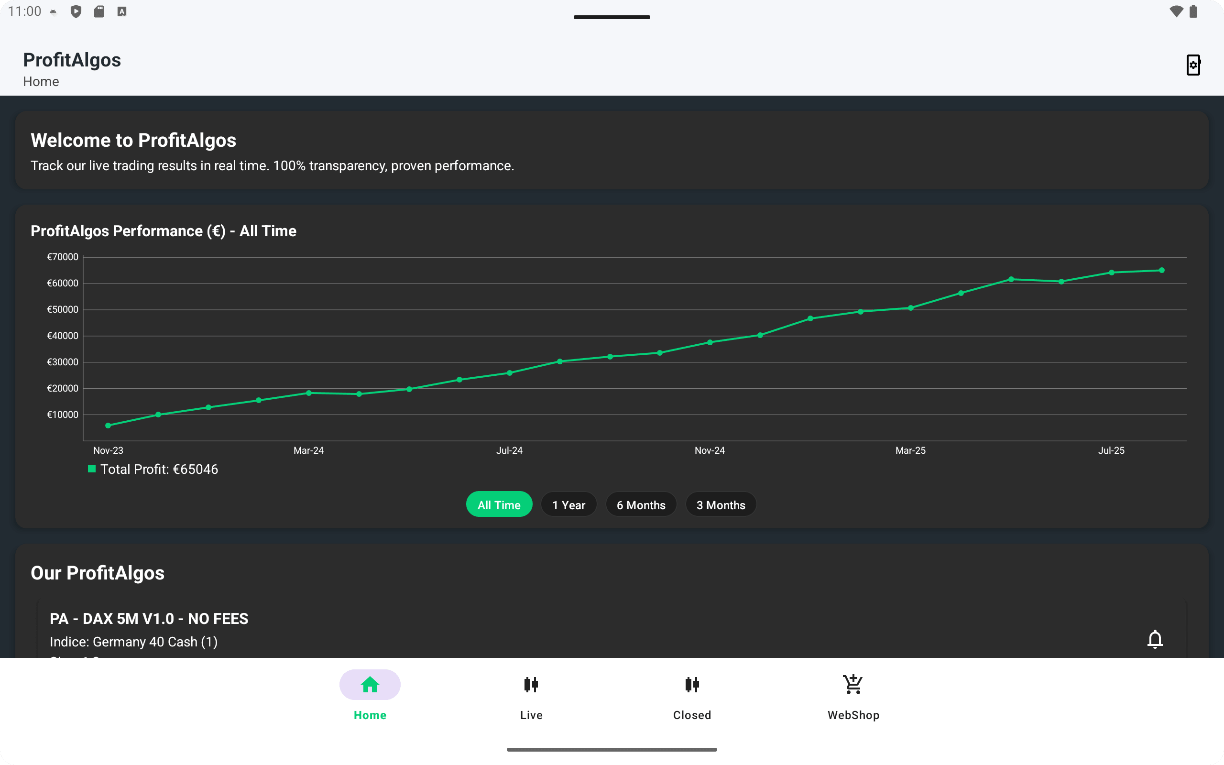Tap the shield icon in the status bar

click(x=76, y=11)
